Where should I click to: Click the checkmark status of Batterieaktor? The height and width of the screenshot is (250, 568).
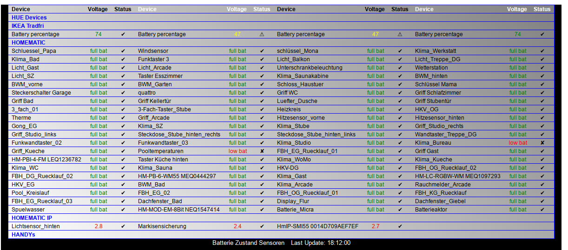[x=542, y=210]
